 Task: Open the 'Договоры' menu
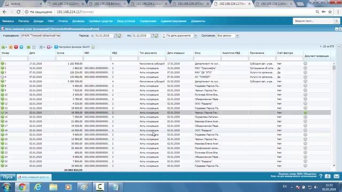coord(79,21)
